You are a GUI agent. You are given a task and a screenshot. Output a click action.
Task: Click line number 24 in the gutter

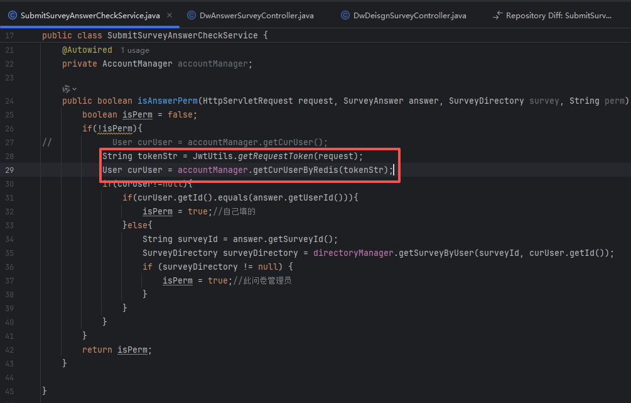(9, 101)
